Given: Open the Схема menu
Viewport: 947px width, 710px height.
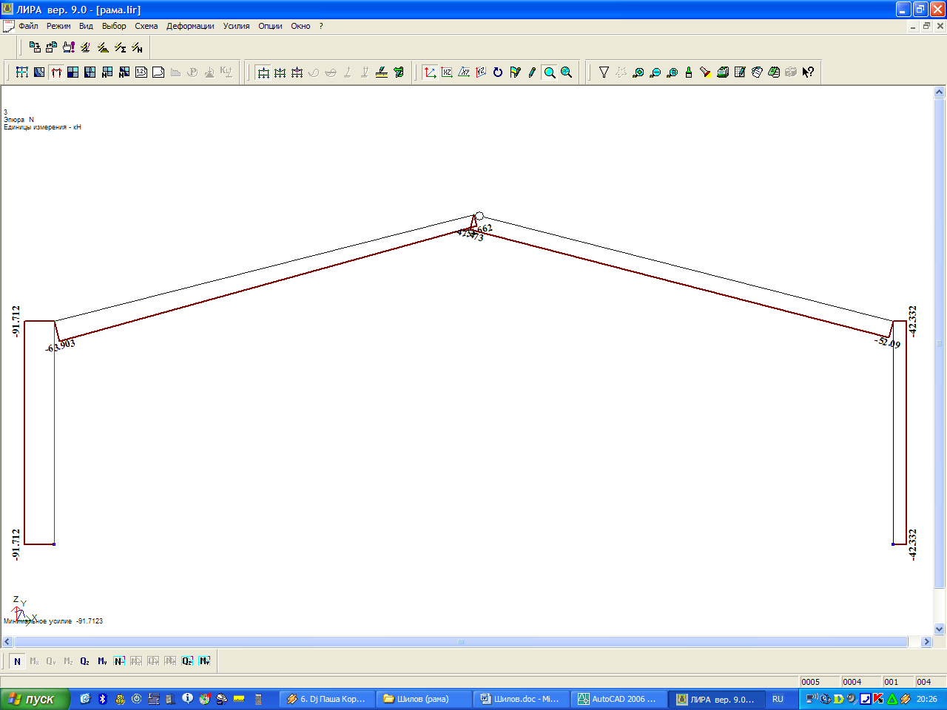Looking at the screenshot, I should (x=146, y=26).
